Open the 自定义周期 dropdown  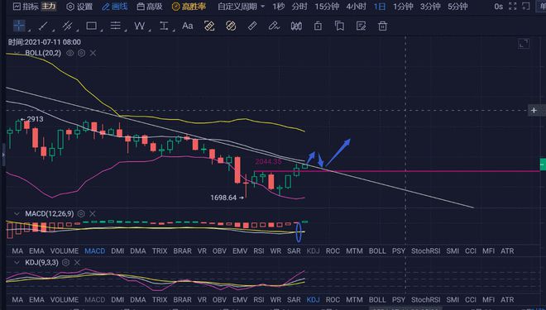click(x=241, y=7)
